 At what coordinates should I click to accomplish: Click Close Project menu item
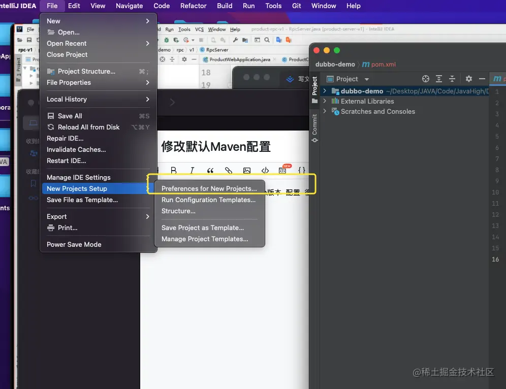tap(98, 54)
